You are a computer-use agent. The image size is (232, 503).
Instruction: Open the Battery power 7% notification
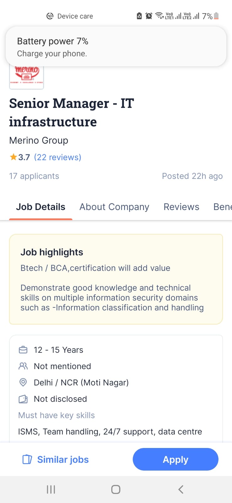[x=116, y=47]
